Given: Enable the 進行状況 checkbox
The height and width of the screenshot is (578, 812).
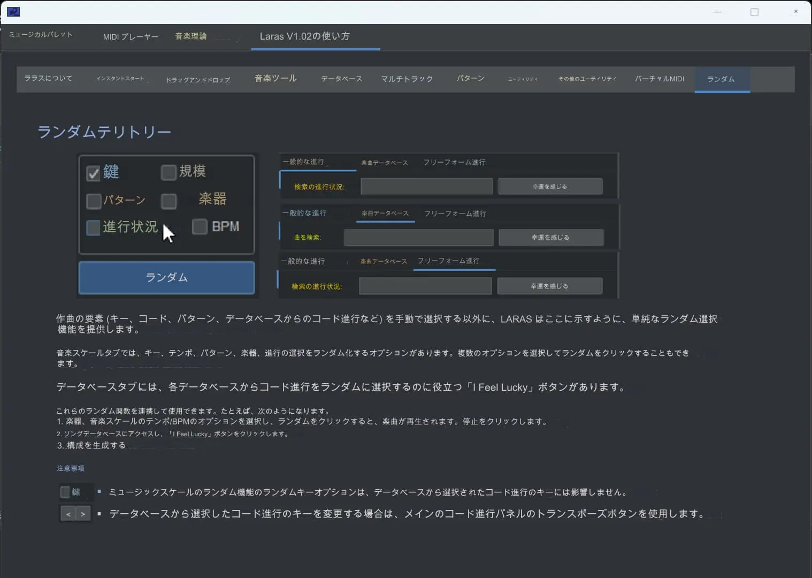Looking at the screenshot, I should coord(93,227).
